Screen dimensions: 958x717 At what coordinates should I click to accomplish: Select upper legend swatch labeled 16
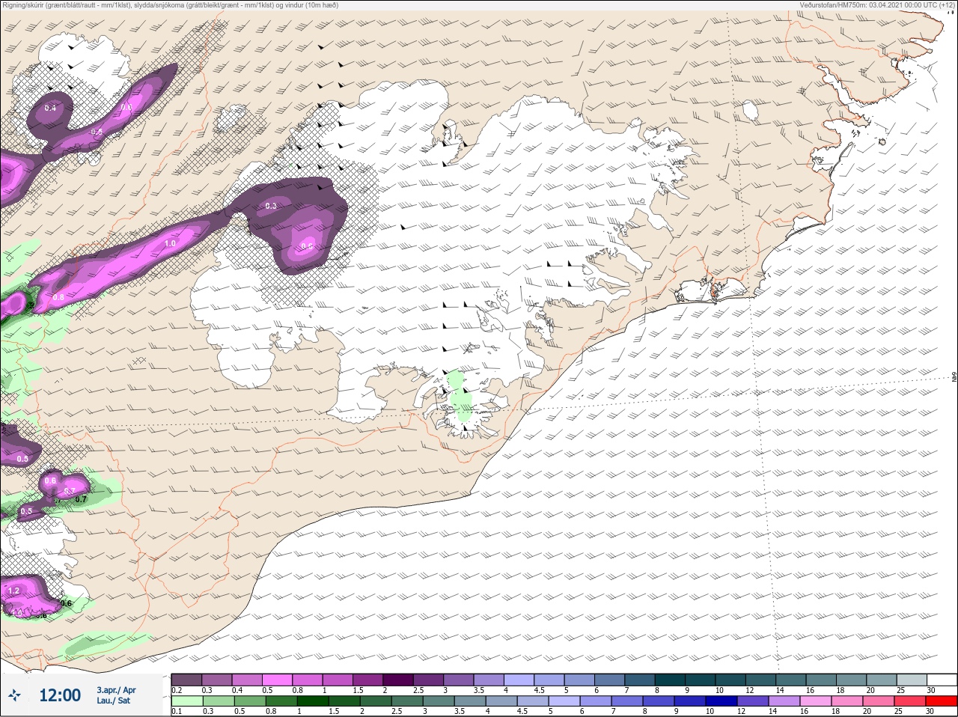[821, 679]
